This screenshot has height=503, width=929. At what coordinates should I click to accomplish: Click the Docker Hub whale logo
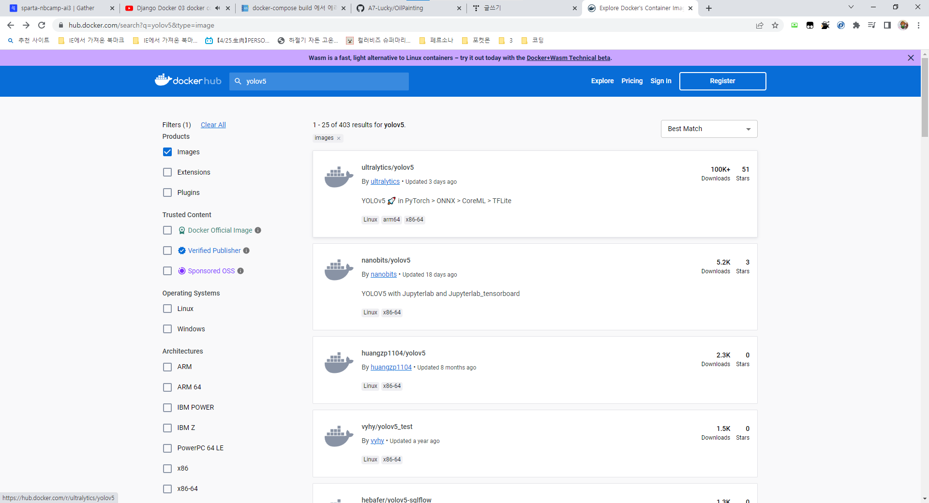coord(188,80)
